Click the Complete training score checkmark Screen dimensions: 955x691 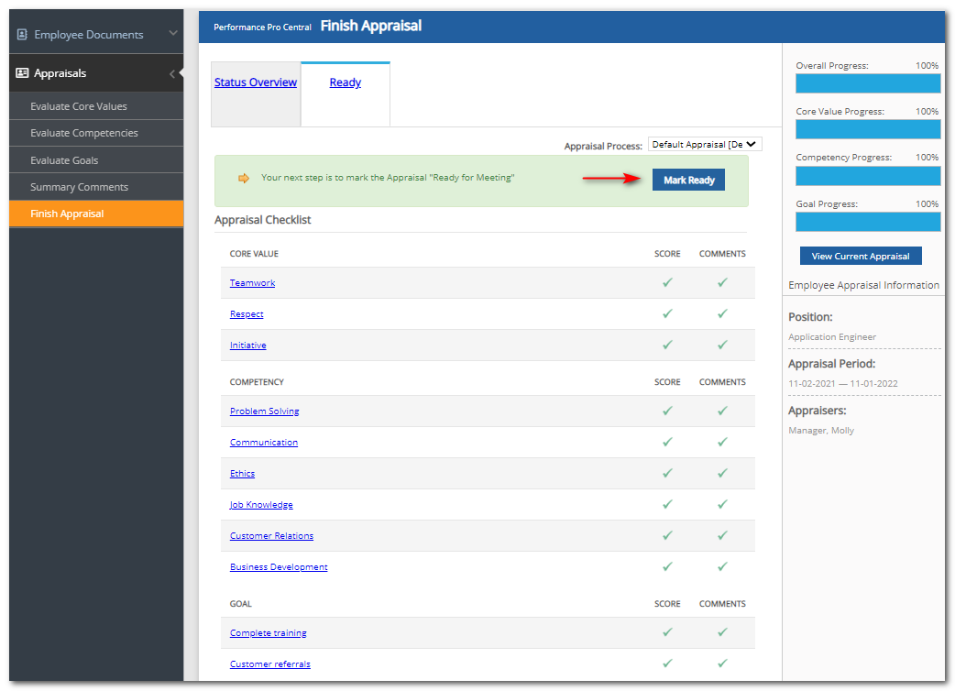click(x=667, y=633)
